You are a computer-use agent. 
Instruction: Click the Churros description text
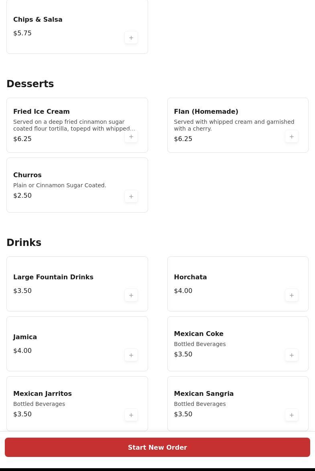click(x=60, y=185)
